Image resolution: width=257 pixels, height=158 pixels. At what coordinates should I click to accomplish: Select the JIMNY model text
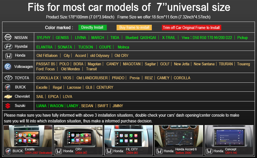coord(118,106)
